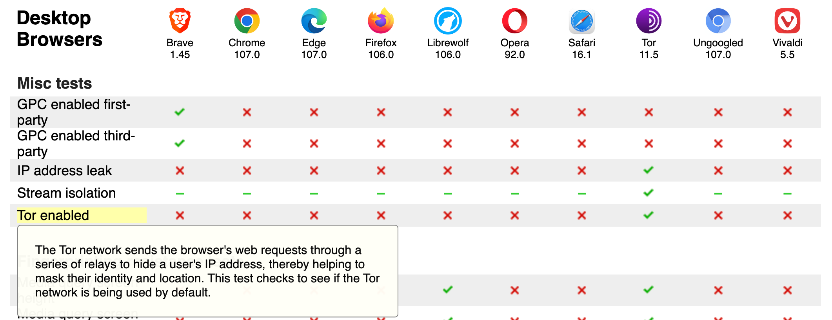
Task: Click the Firefox browser icon
Action: pyautogui.click(x=381, y=21)
